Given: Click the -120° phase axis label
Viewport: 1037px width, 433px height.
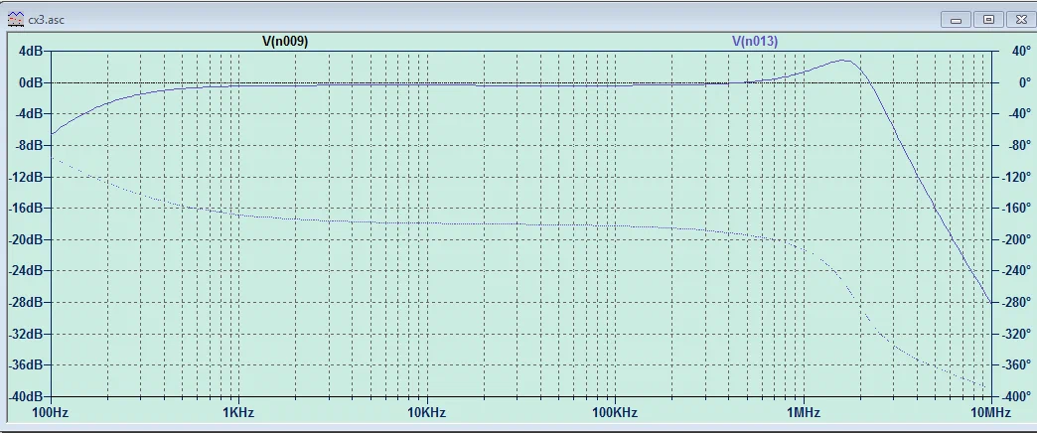Looking at the screenshot, I should click(1015, 177).
